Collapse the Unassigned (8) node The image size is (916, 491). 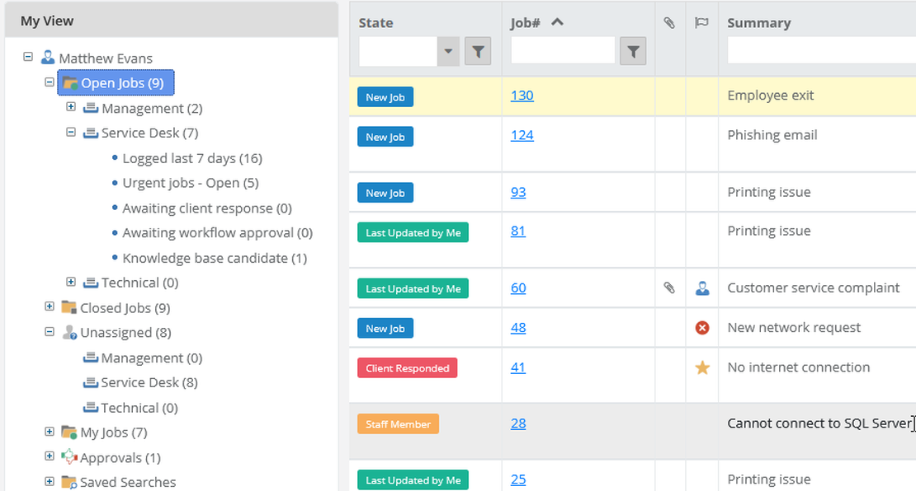50,331
